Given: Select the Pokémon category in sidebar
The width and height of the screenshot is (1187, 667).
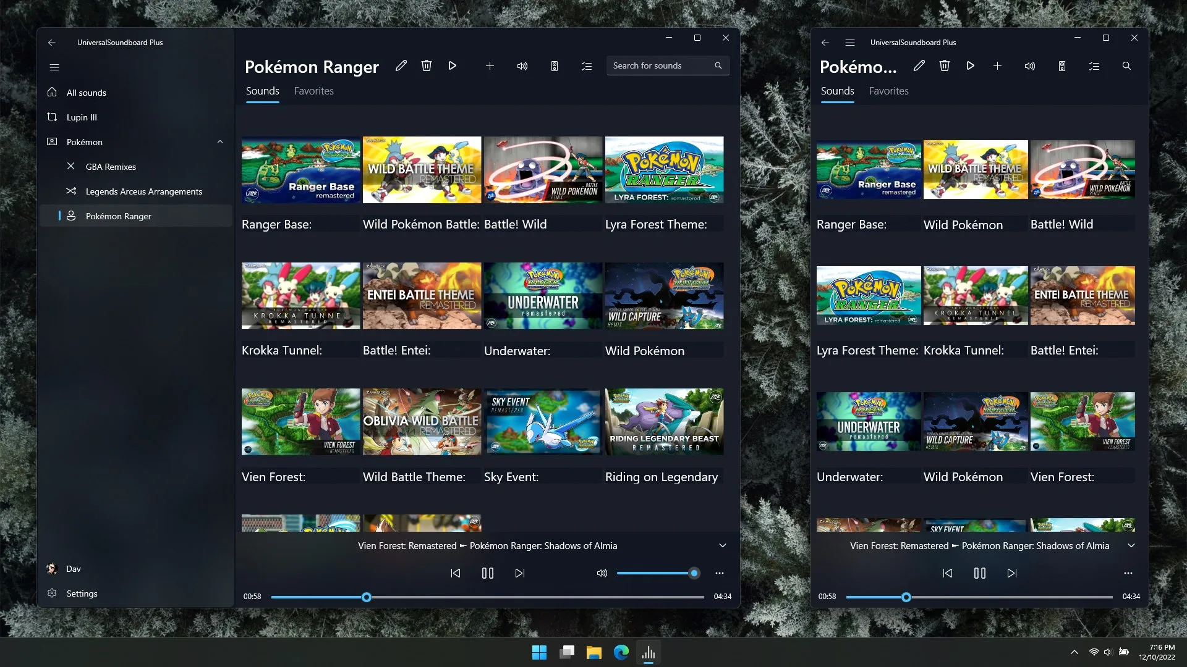Looking at the screenshot, I should point(136,142).
